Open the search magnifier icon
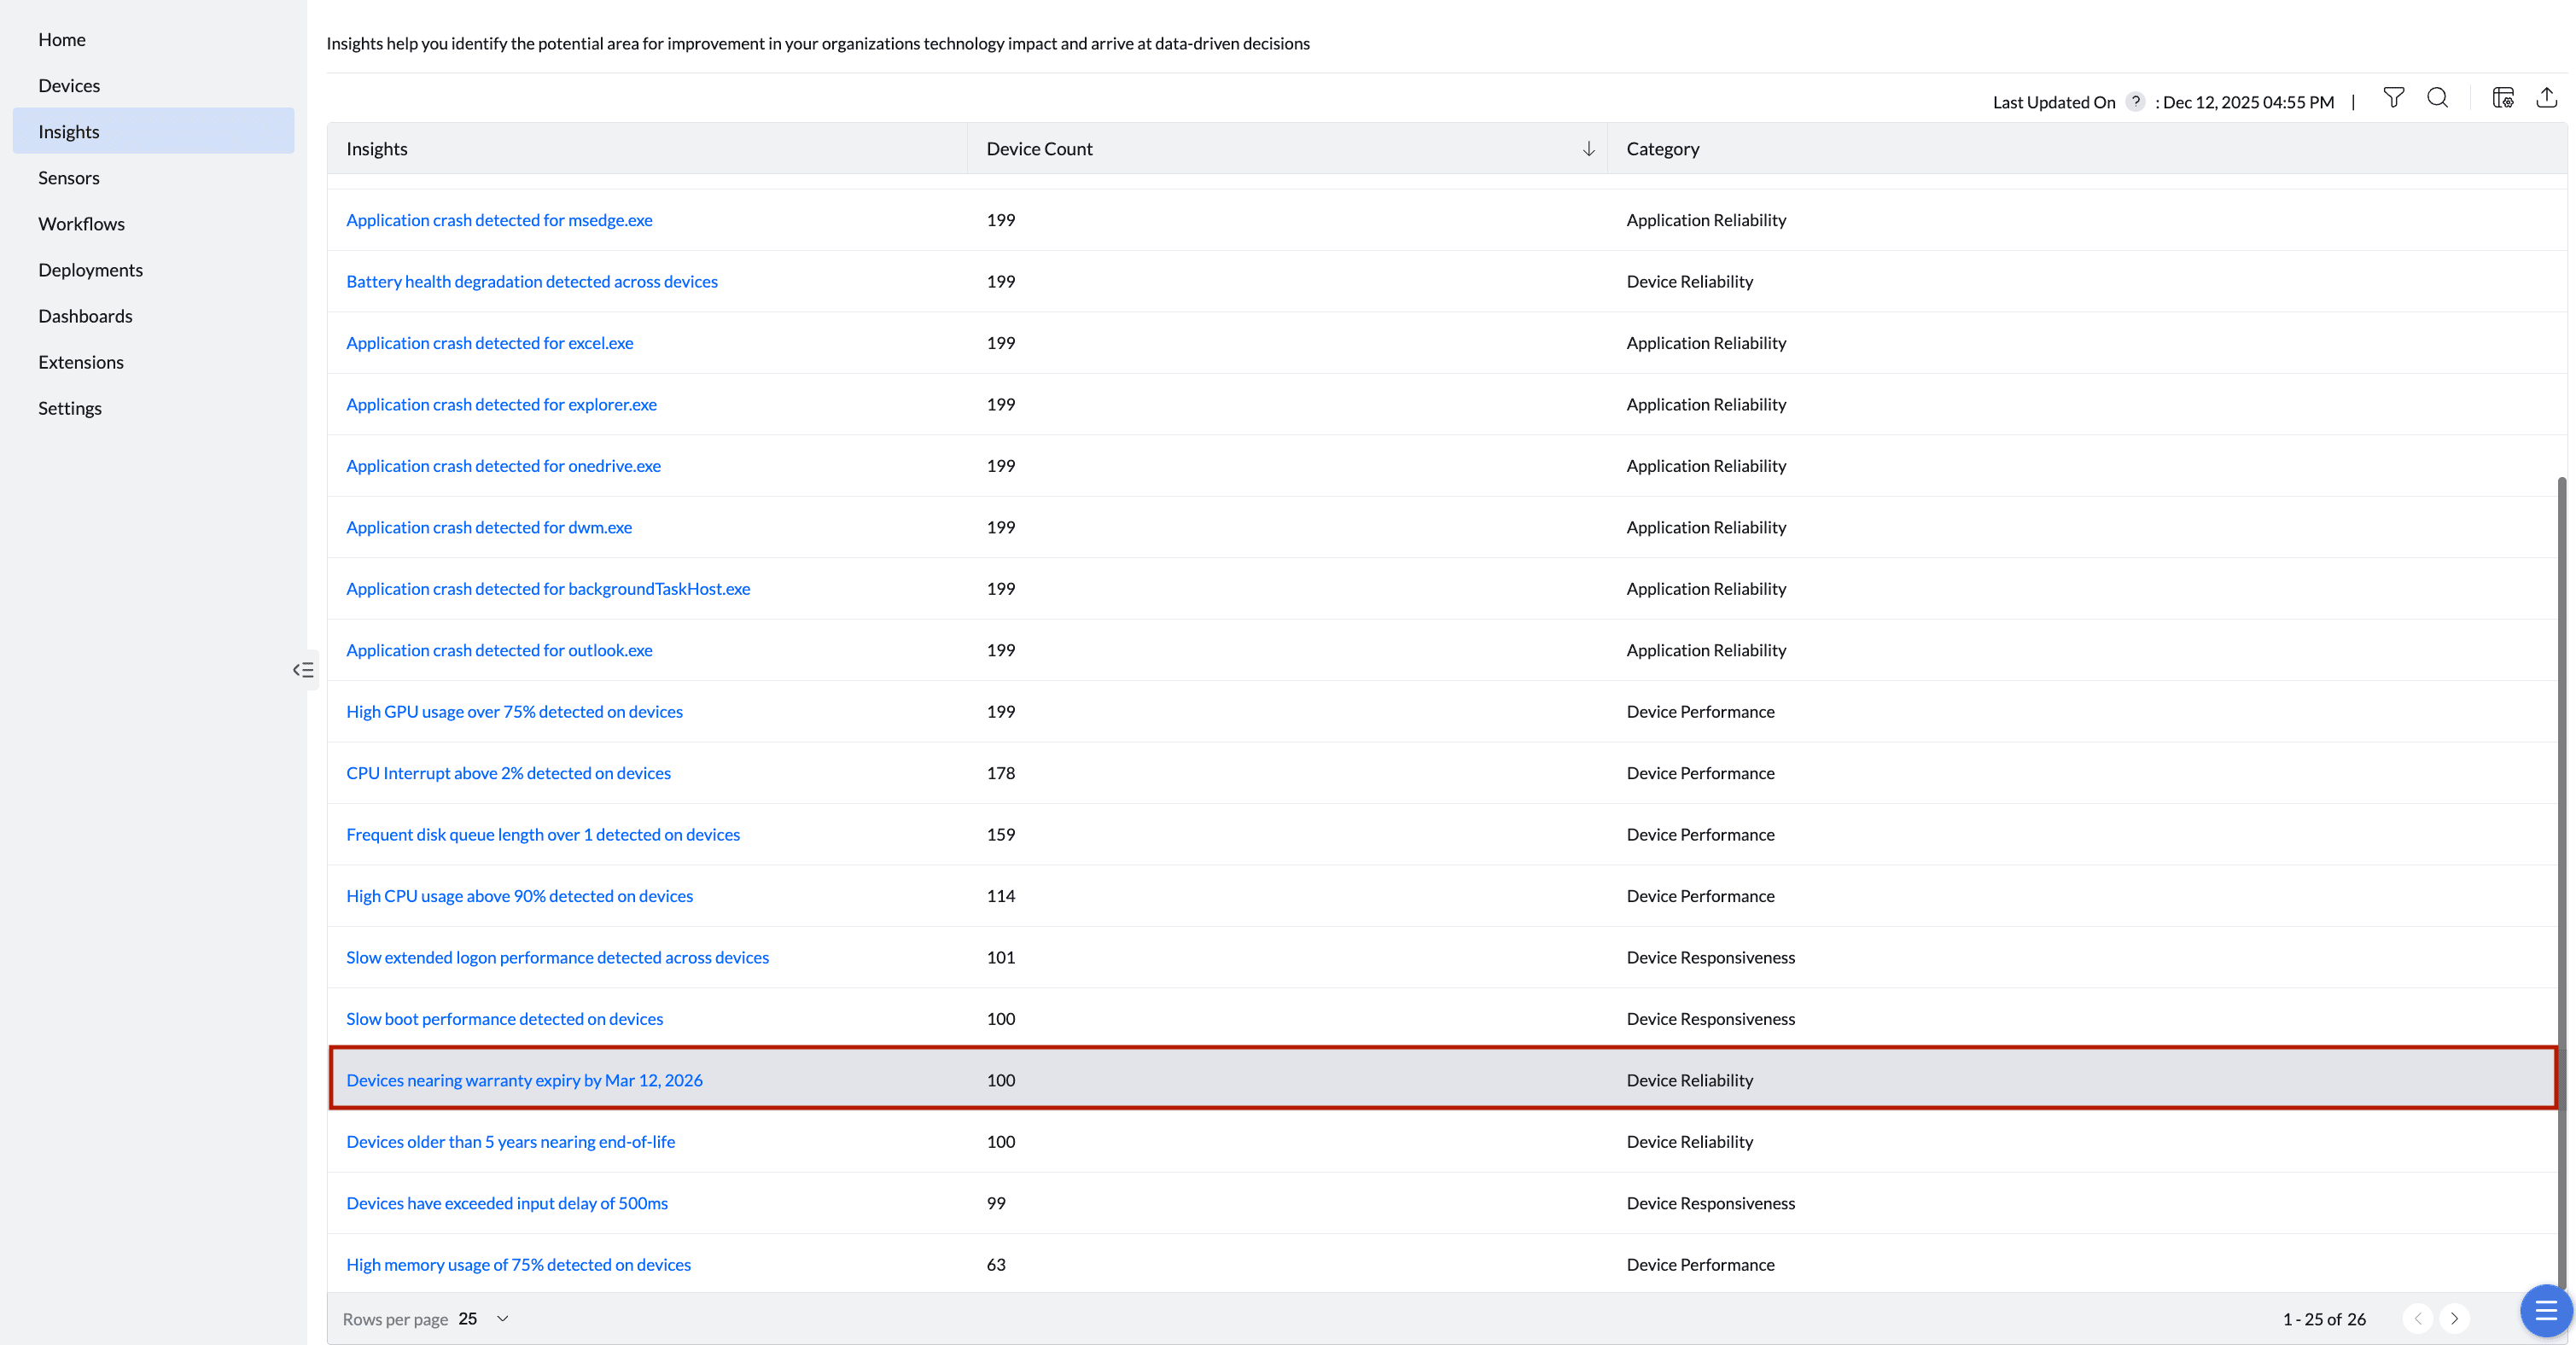 pos(2437,98)
